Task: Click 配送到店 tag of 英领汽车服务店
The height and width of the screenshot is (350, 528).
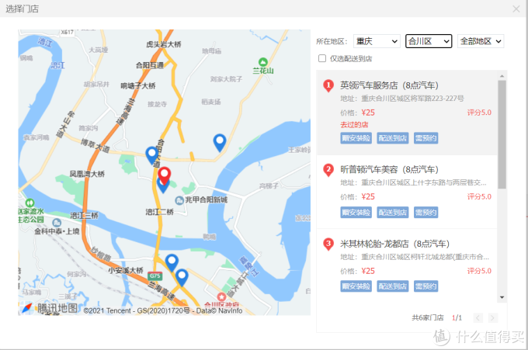Action: [393, 138]
